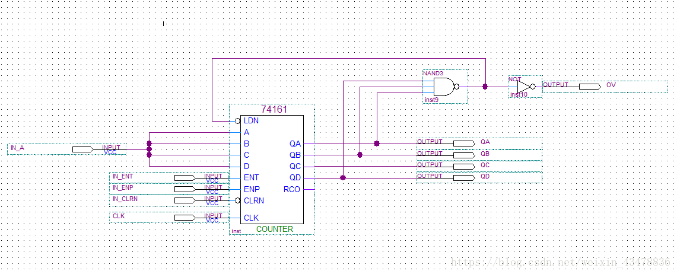Click the C port label on counter
Image resolution: width=677 pixels, height=274 pixels.
(x=247, y=155)
